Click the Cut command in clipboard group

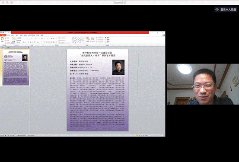pos(7,38)
